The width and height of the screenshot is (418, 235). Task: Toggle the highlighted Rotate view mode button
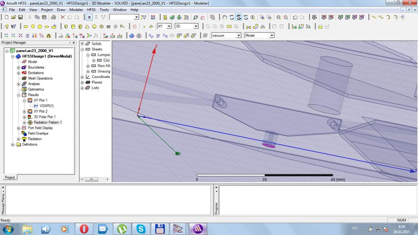tap(239, 17)
